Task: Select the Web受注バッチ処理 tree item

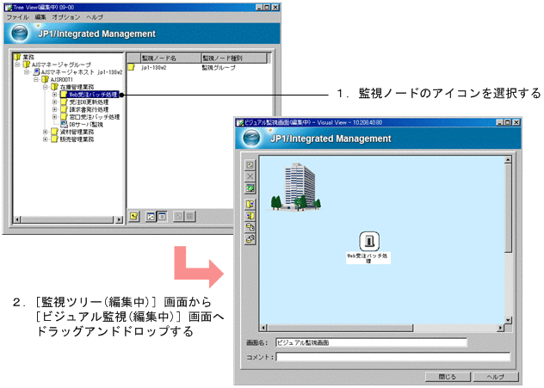Action: pyautogui.click(x=93, y=95)
